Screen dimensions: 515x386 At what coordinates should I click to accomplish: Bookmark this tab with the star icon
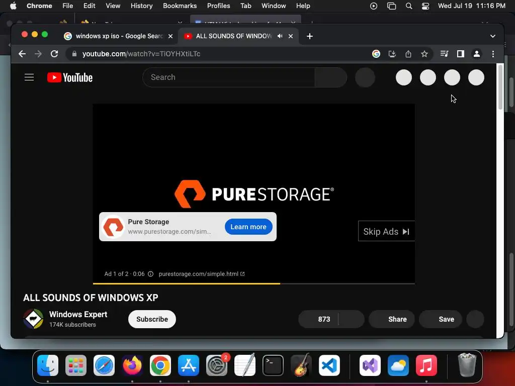click(424, 54)
